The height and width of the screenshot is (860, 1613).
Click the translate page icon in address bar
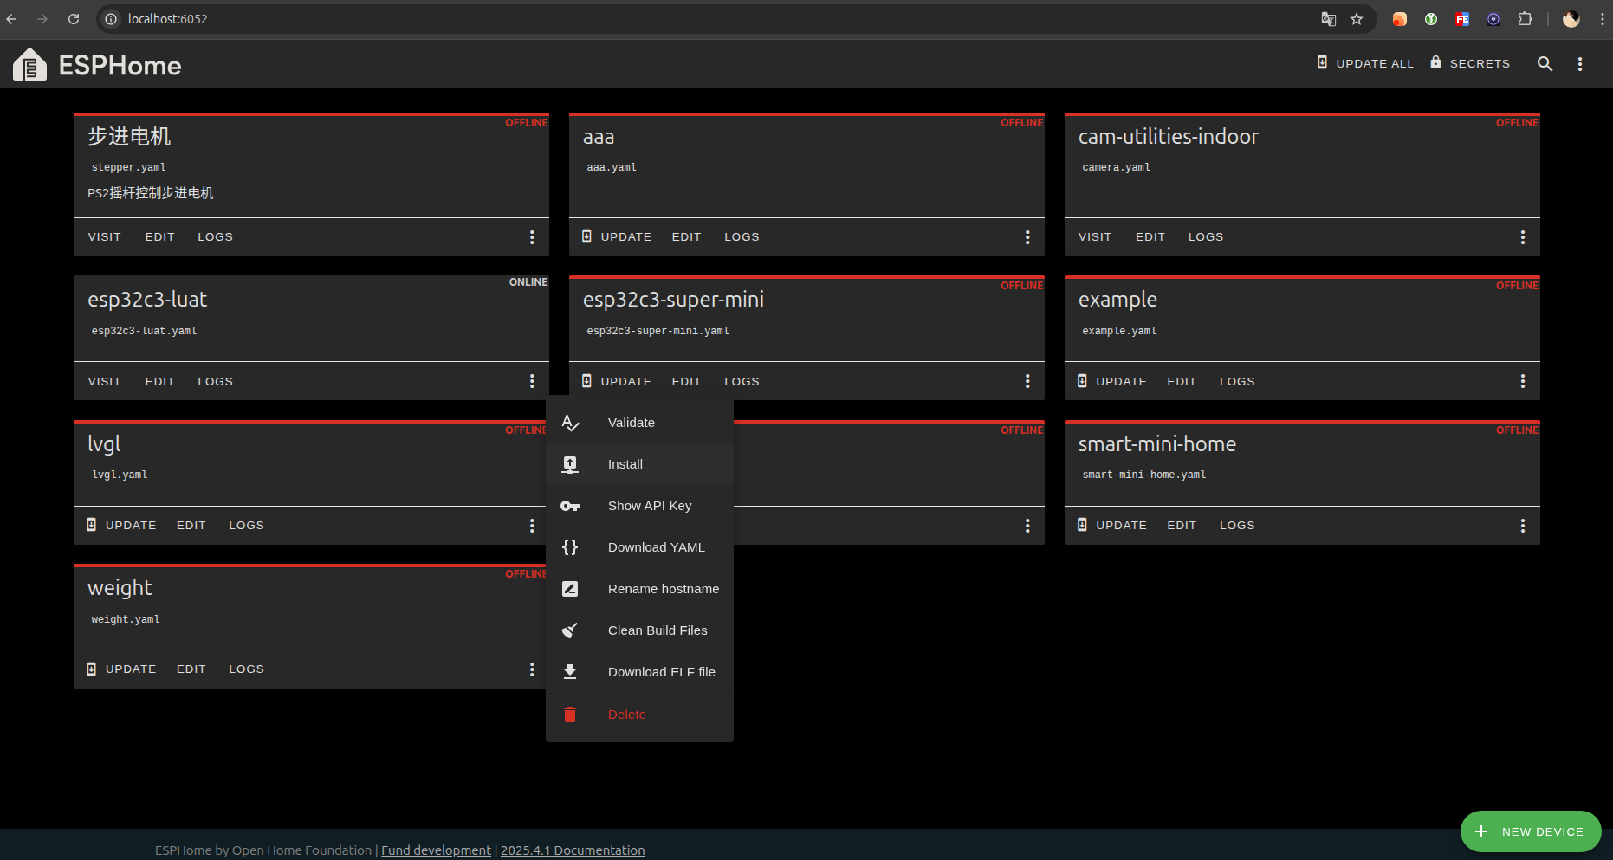click(x=1329, y=19)
